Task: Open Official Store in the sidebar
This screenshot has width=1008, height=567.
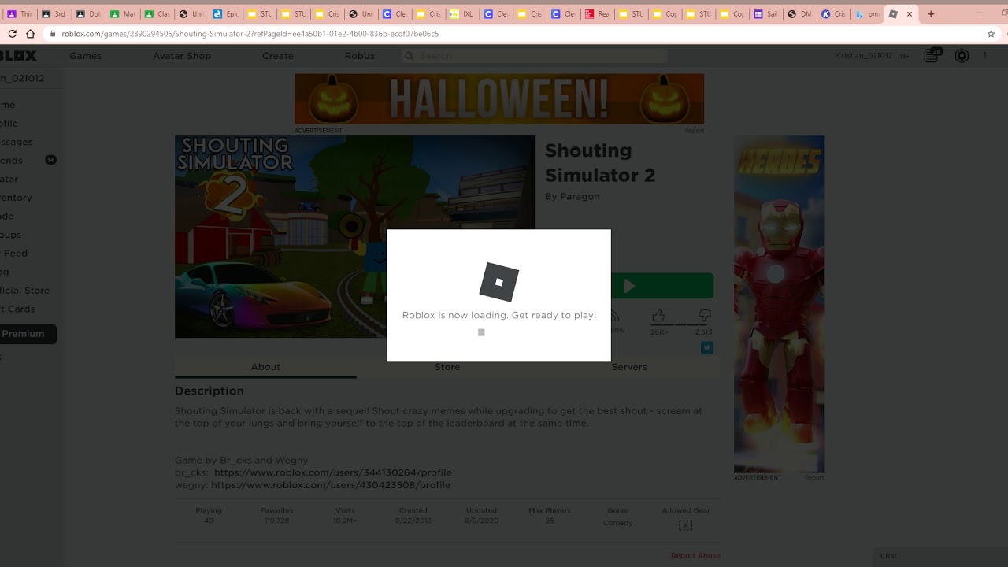Action: (24, 291)
